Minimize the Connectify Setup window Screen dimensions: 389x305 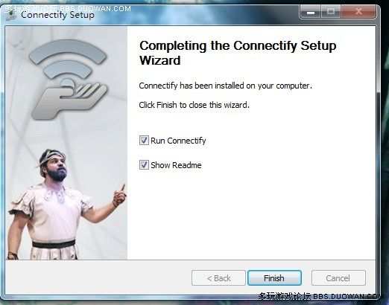311,12
